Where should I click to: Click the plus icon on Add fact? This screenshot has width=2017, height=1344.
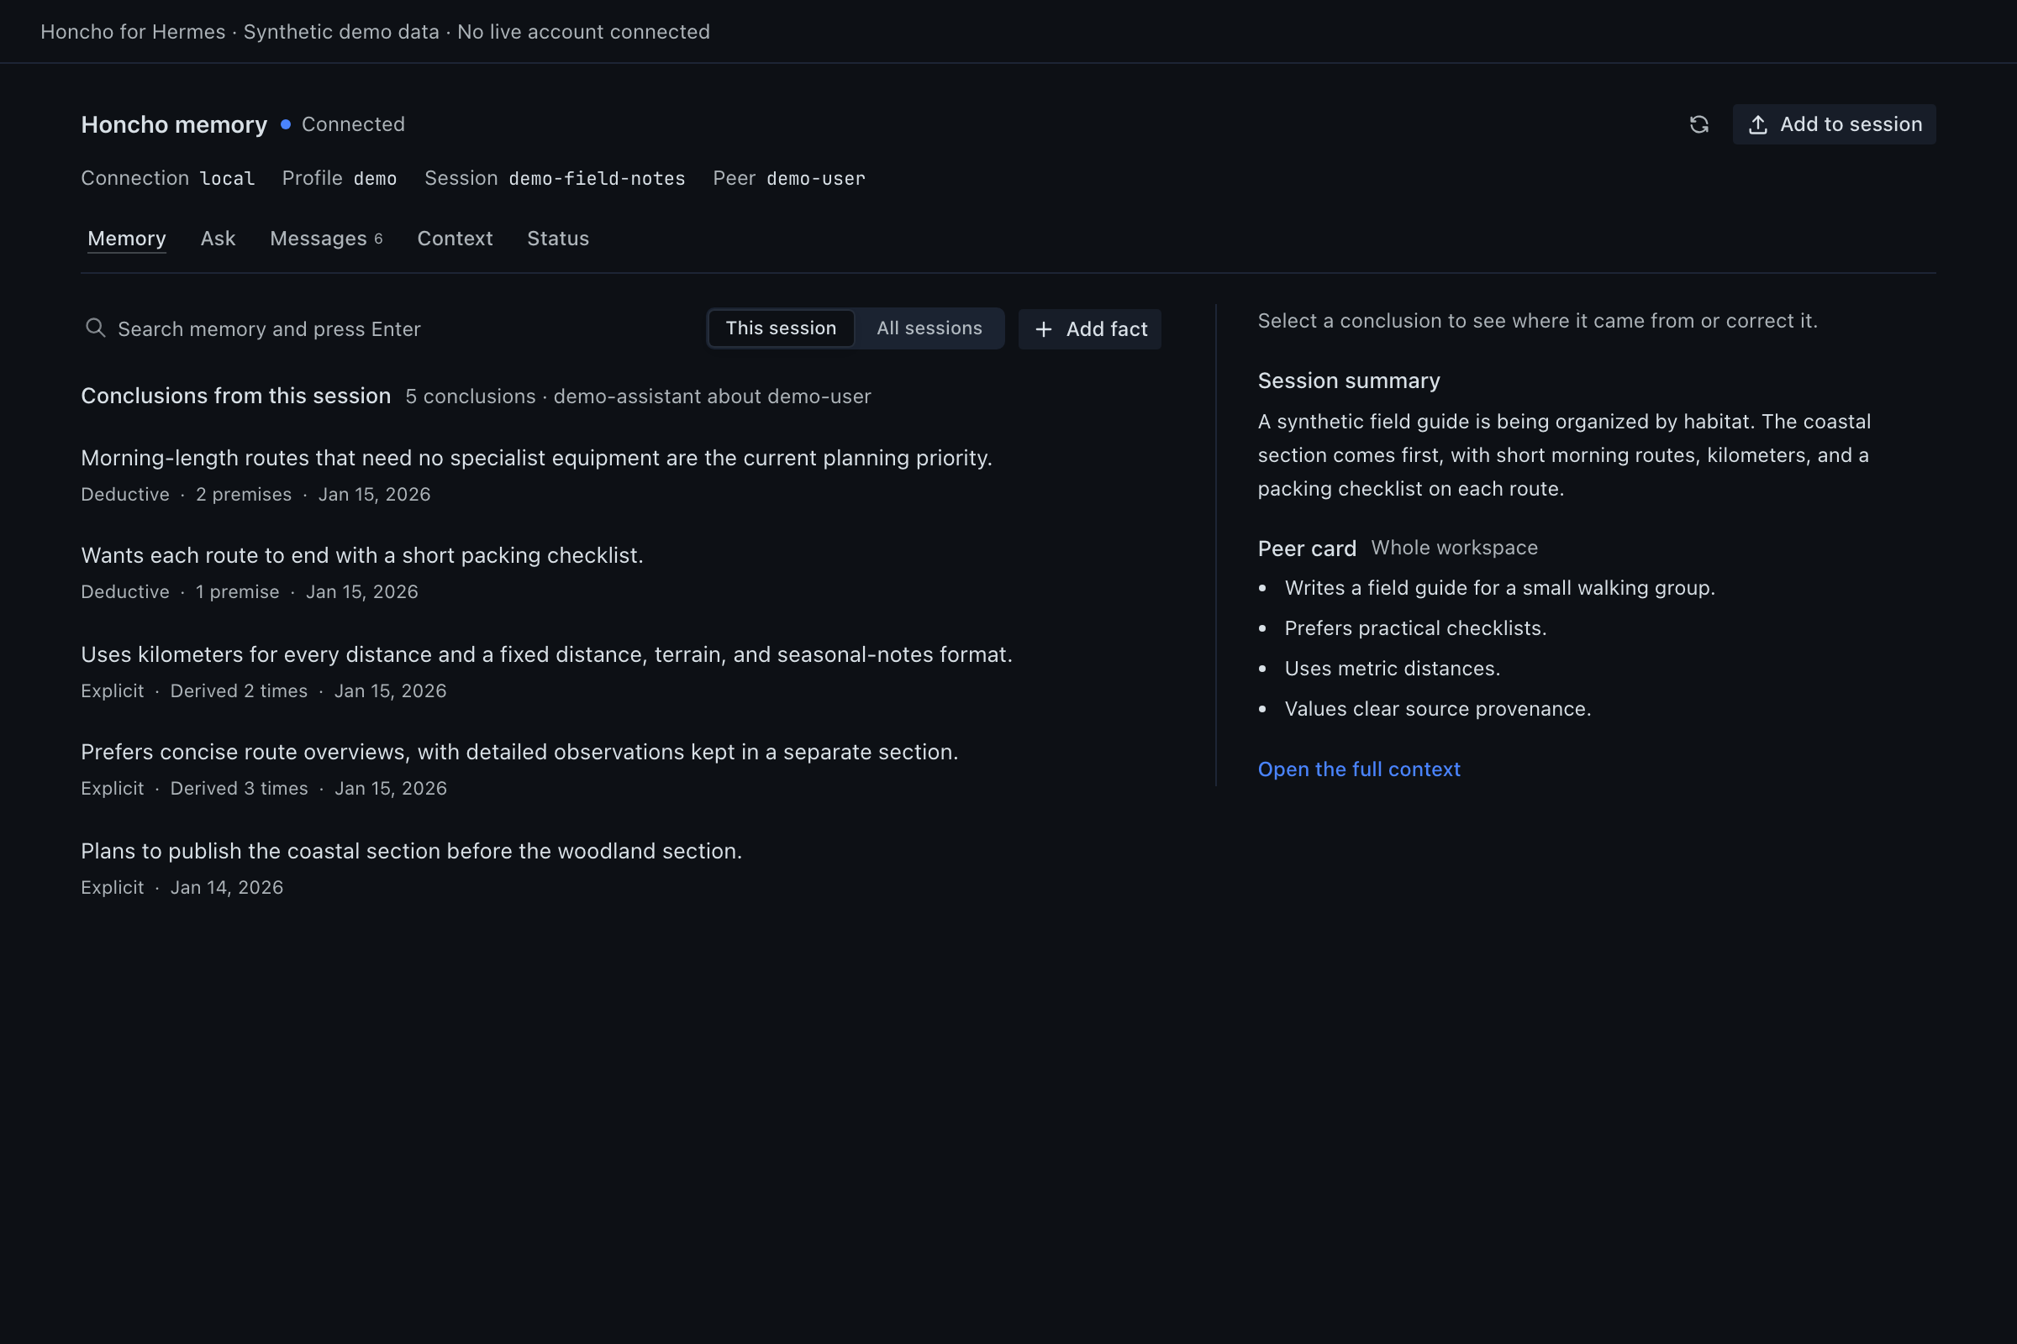click(1044, 329)
